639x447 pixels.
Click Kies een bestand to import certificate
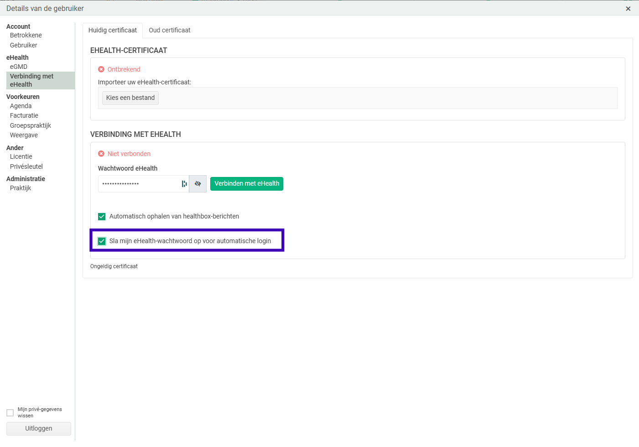[x=130, y=98]
